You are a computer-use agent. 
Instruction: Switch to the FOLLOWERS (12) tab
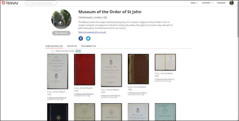point(89,46)
